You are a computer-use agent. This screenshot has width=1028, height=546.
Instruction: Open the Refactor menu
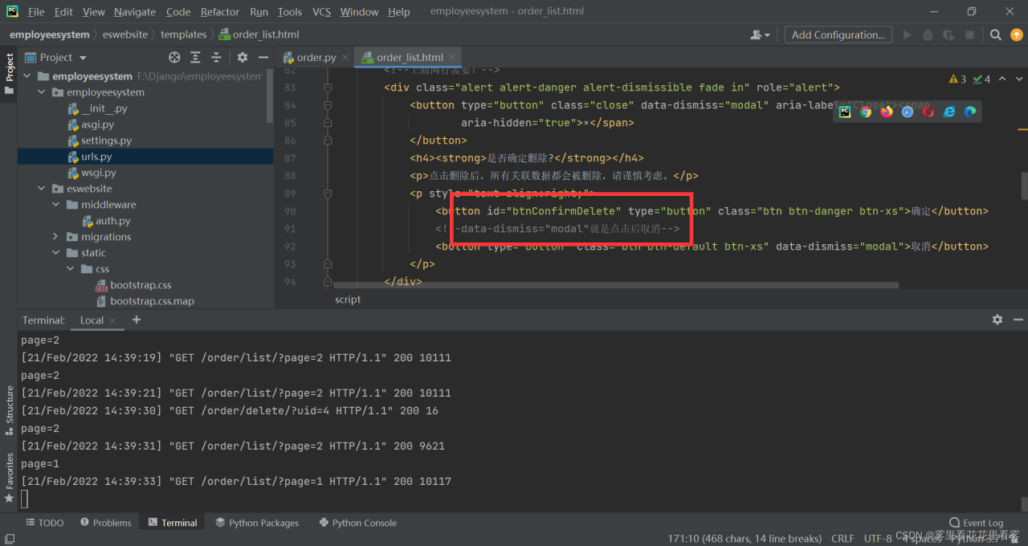[220, 12]
